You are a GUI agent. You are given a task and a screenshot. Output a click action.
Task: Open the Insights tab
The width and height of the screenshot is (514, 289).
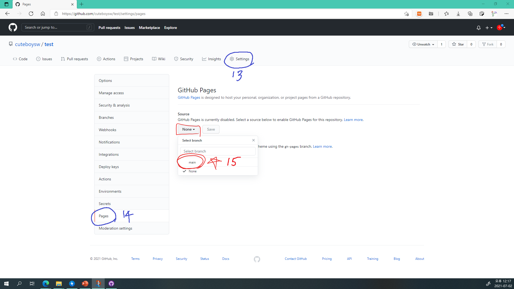click(211, 59)
